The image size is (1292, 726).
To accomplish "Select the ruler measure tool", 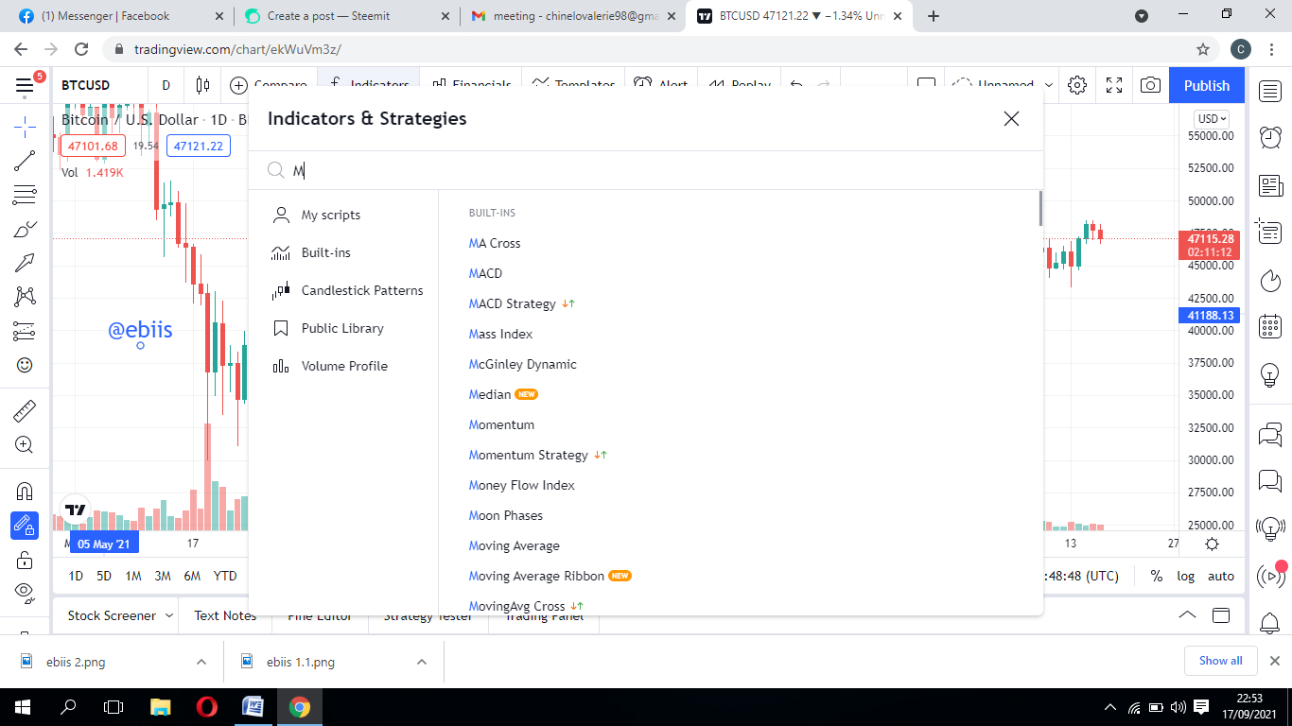I will coord(25,411).
